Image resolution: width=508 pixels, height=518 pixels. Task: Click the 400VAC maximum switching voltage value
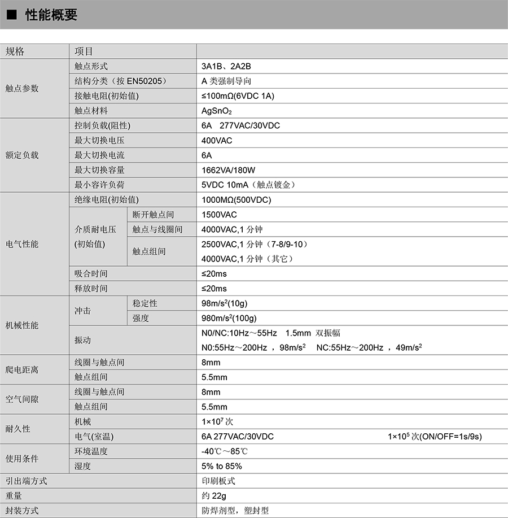[x=217, y=140]
